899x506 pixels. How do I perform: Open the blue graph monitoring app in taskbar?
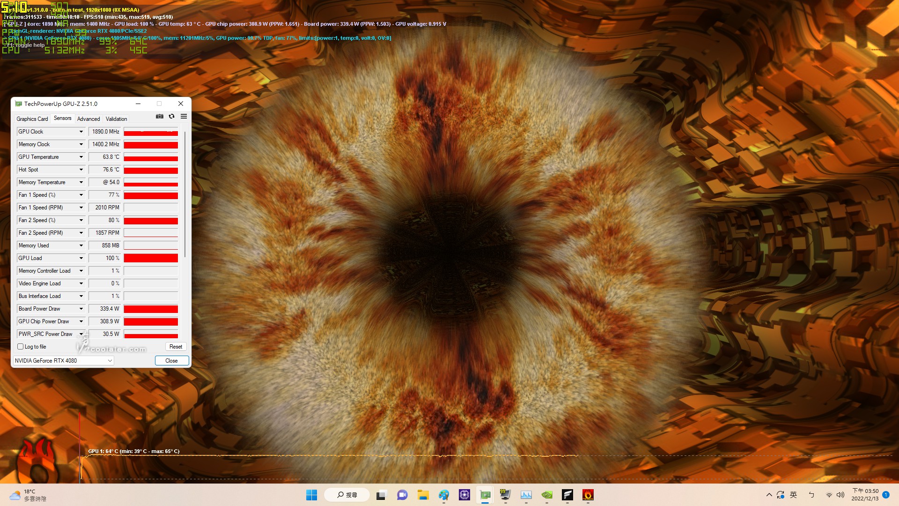tap(526, 495)
